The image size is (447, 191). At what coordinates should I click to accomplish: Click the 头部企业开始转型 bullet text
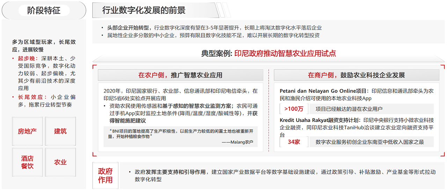128,28
